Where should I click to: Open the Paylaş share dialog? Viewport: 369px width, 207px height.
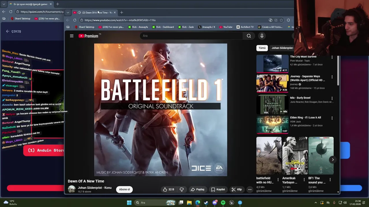tap(197, 189)
